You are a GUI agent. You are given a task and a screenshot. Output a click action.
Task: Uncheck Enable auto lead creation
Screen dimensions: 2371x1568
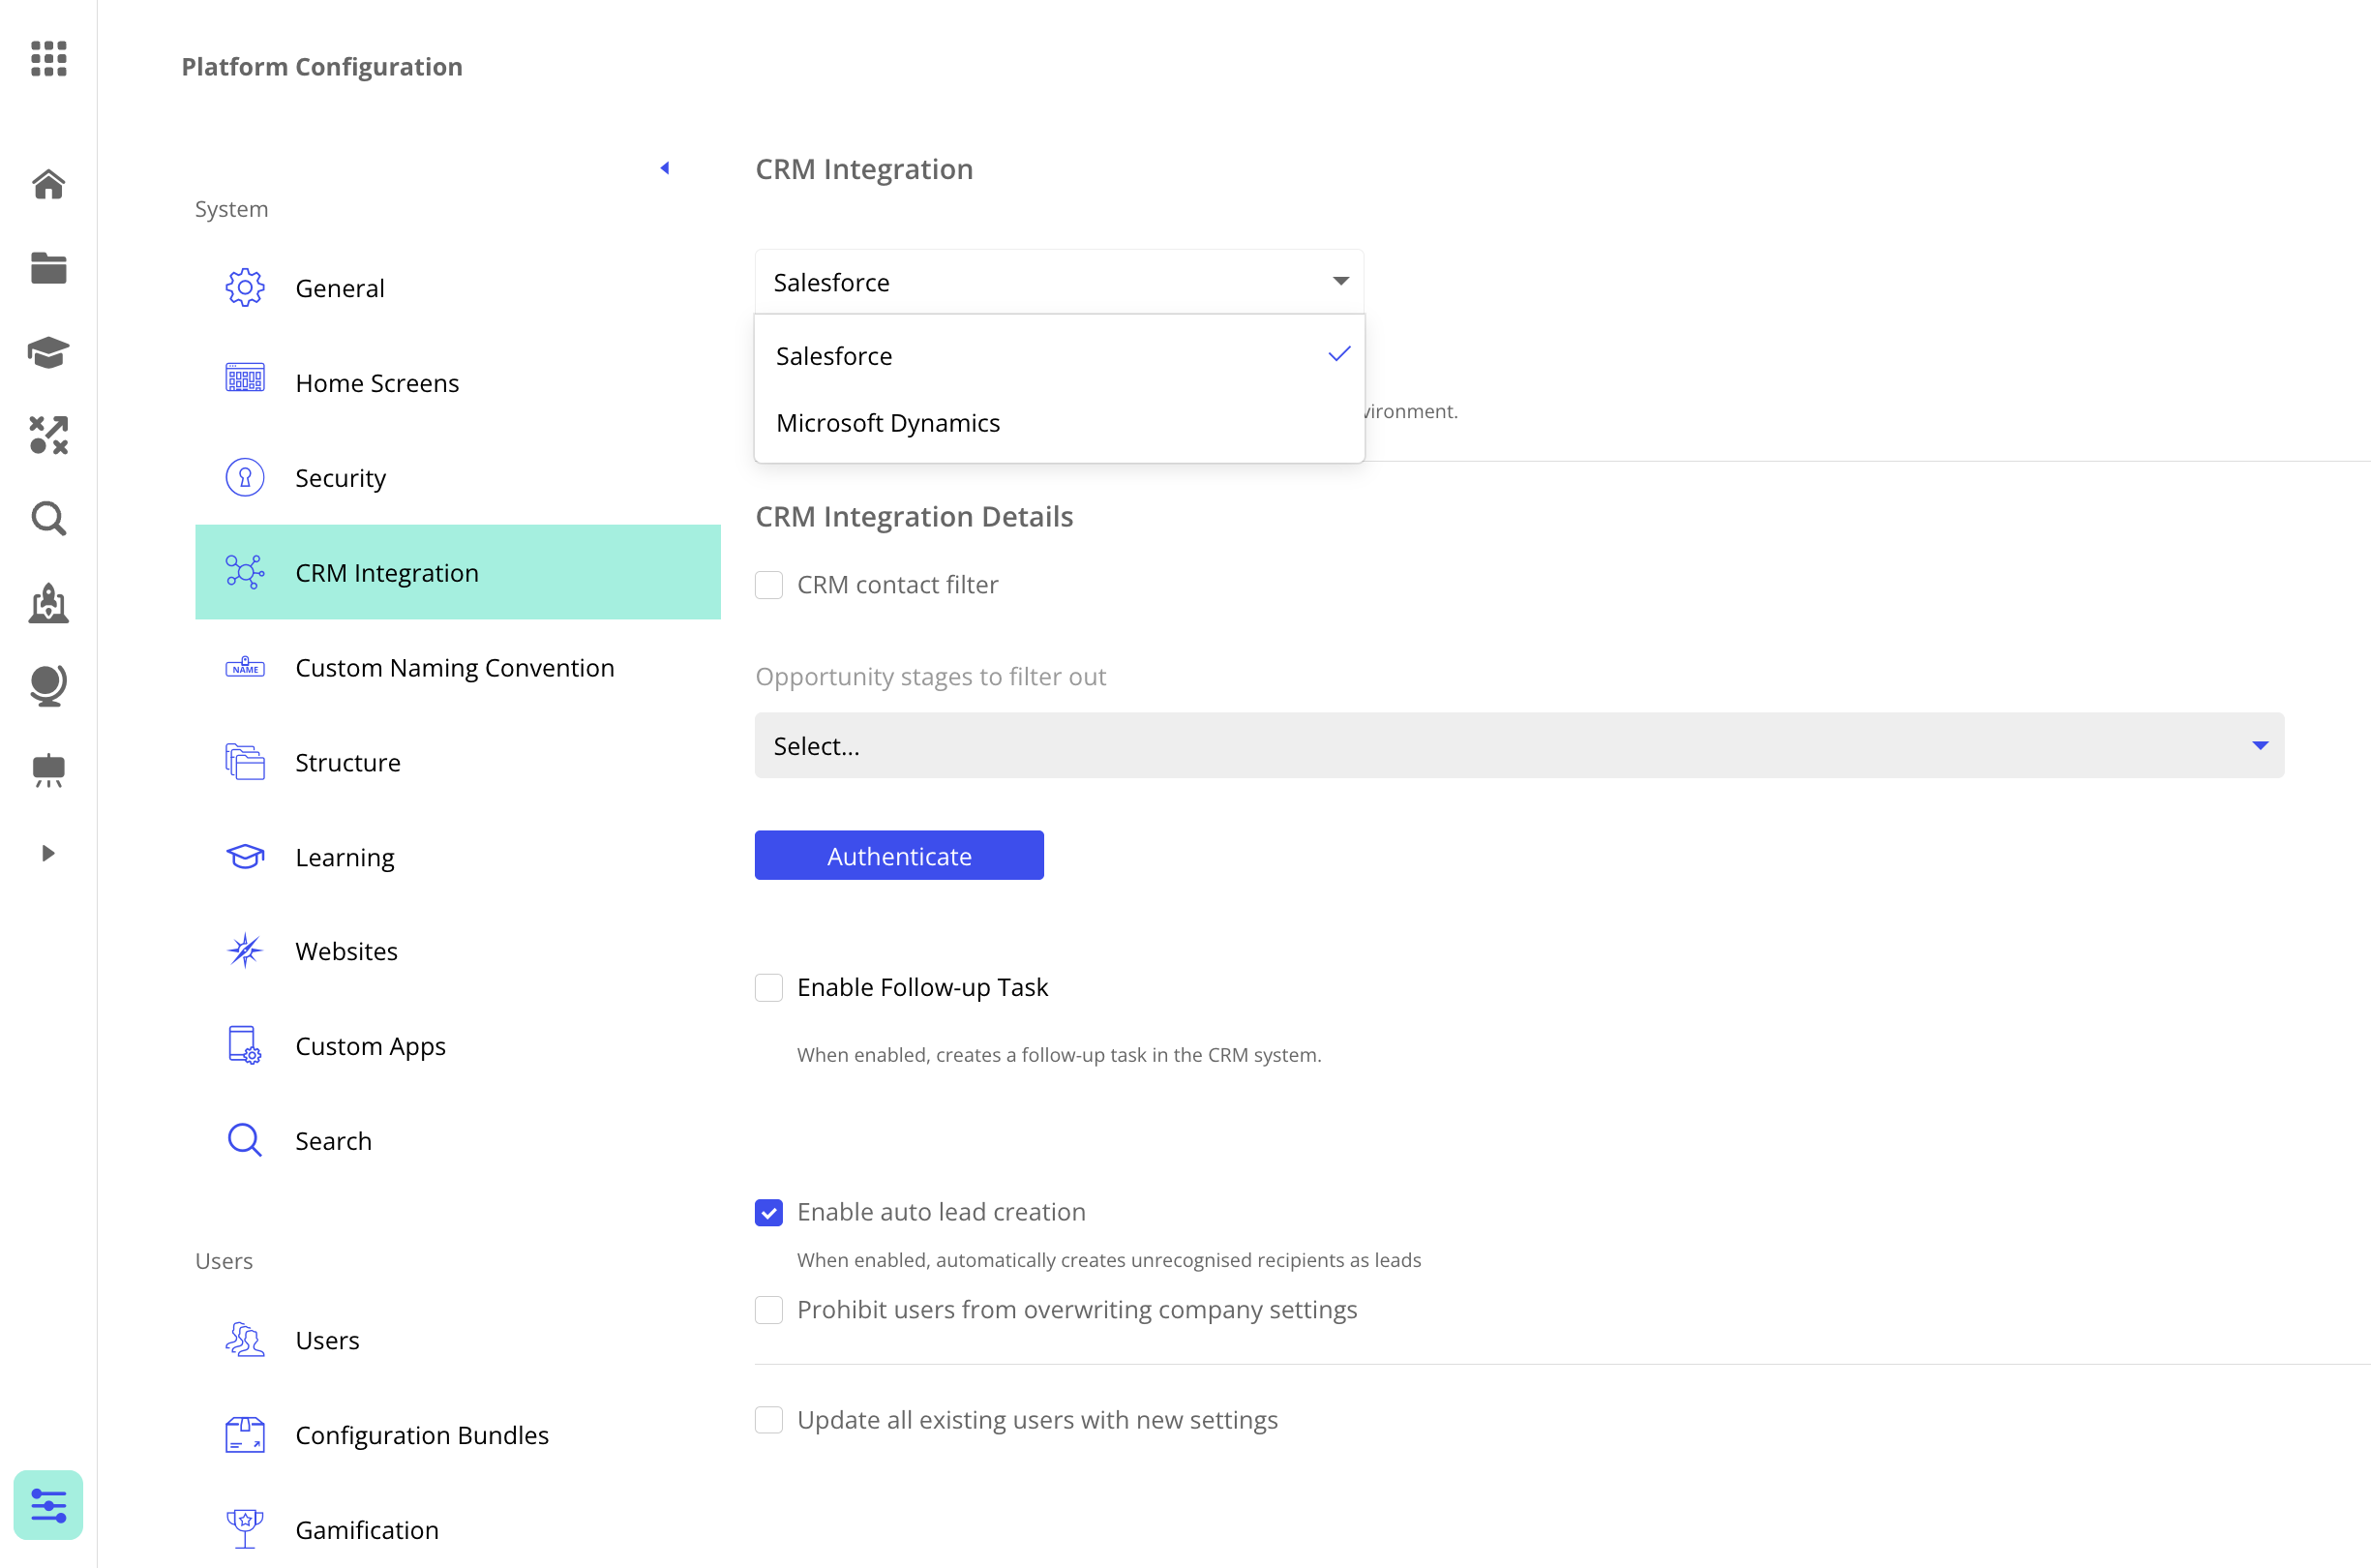click(768, 1212)
